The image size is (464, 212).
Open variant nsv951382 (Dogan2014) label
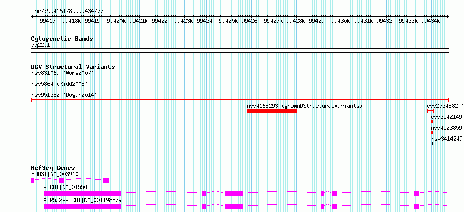pos(64,95)
